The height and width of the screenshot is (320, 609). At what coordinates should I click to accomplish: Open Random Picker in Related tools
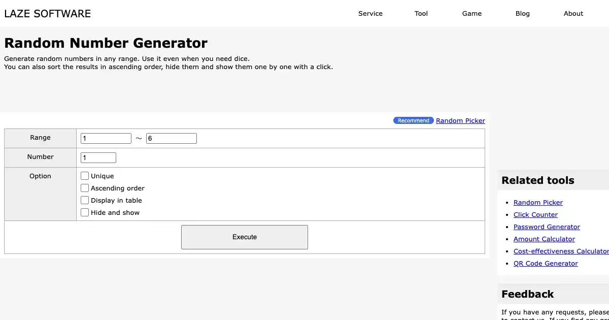[x=538, y=203]
